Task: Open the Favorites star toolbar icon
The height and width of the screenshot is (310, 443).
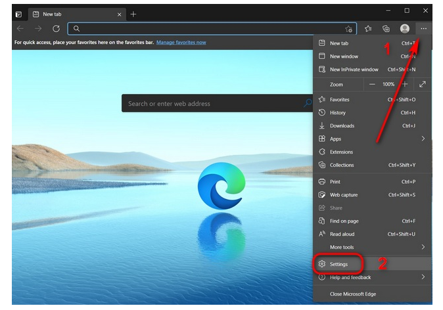Action: tap(369, 29)
